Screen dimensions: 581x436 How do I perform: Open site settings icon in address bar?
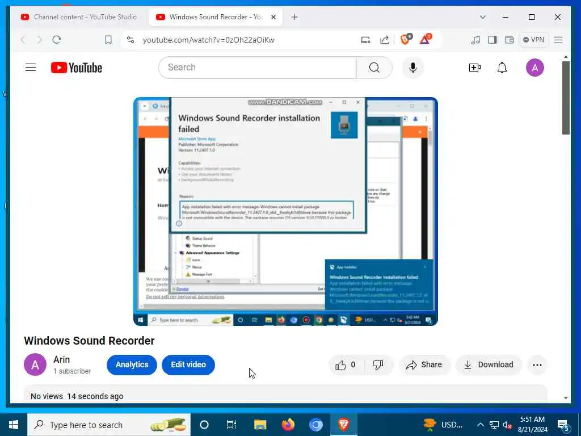[x=130, y=40]
